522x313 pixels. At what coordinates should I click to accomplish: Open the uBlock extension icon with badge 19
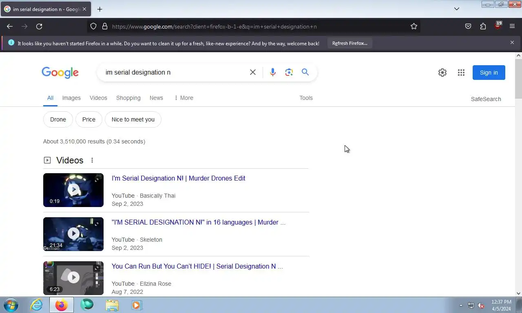[x=498, y=26]
